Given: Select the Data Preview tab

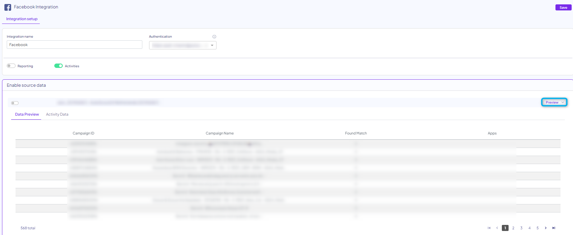Looking at the screenshot, I should (x=27, y=114).
